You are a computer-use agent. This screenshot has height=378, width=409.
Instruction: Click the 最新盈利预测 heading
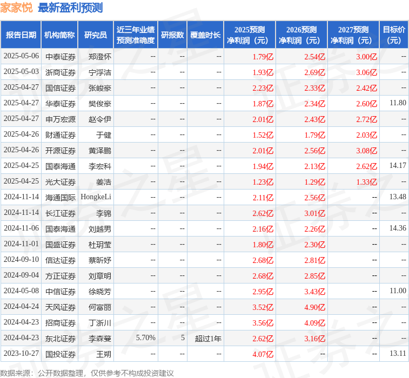click(70, 8)
